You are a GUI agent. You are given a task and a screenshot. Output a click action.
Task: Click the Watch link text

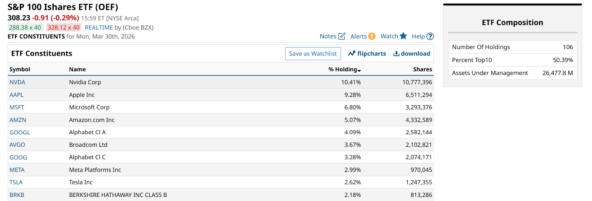click(x=389, y=36)
